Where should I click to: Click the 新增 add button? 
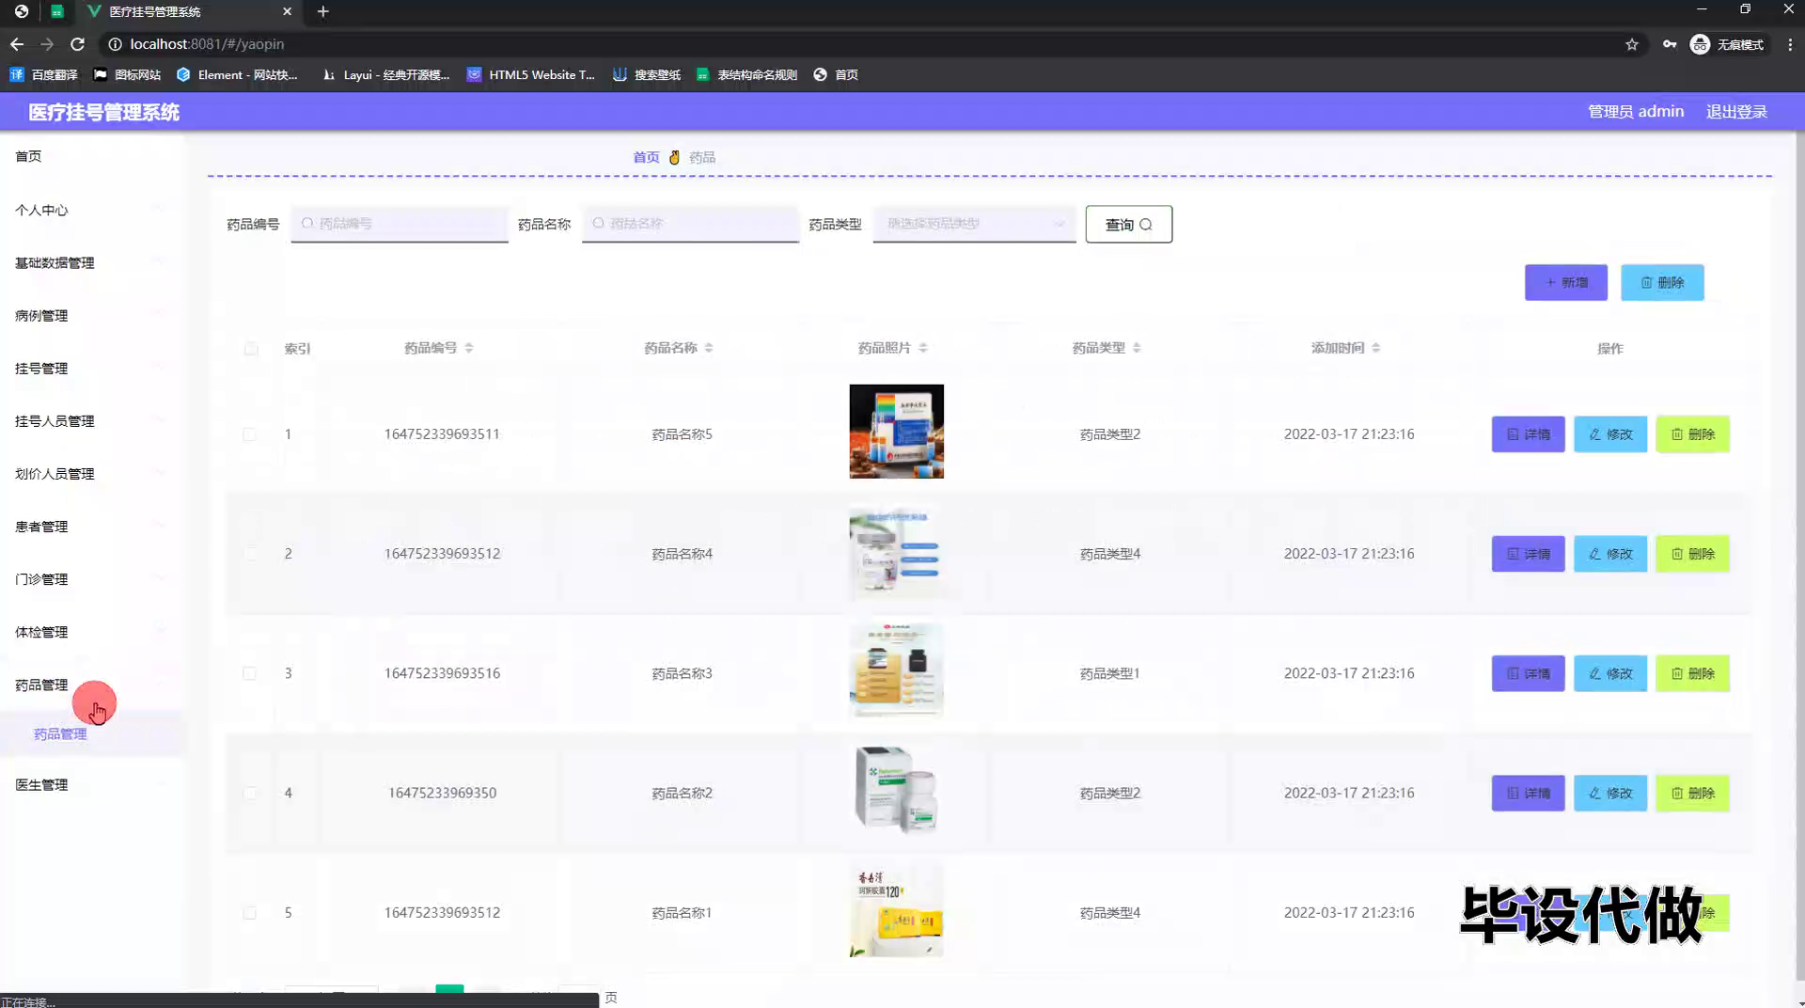click(x=1566, y=282)
